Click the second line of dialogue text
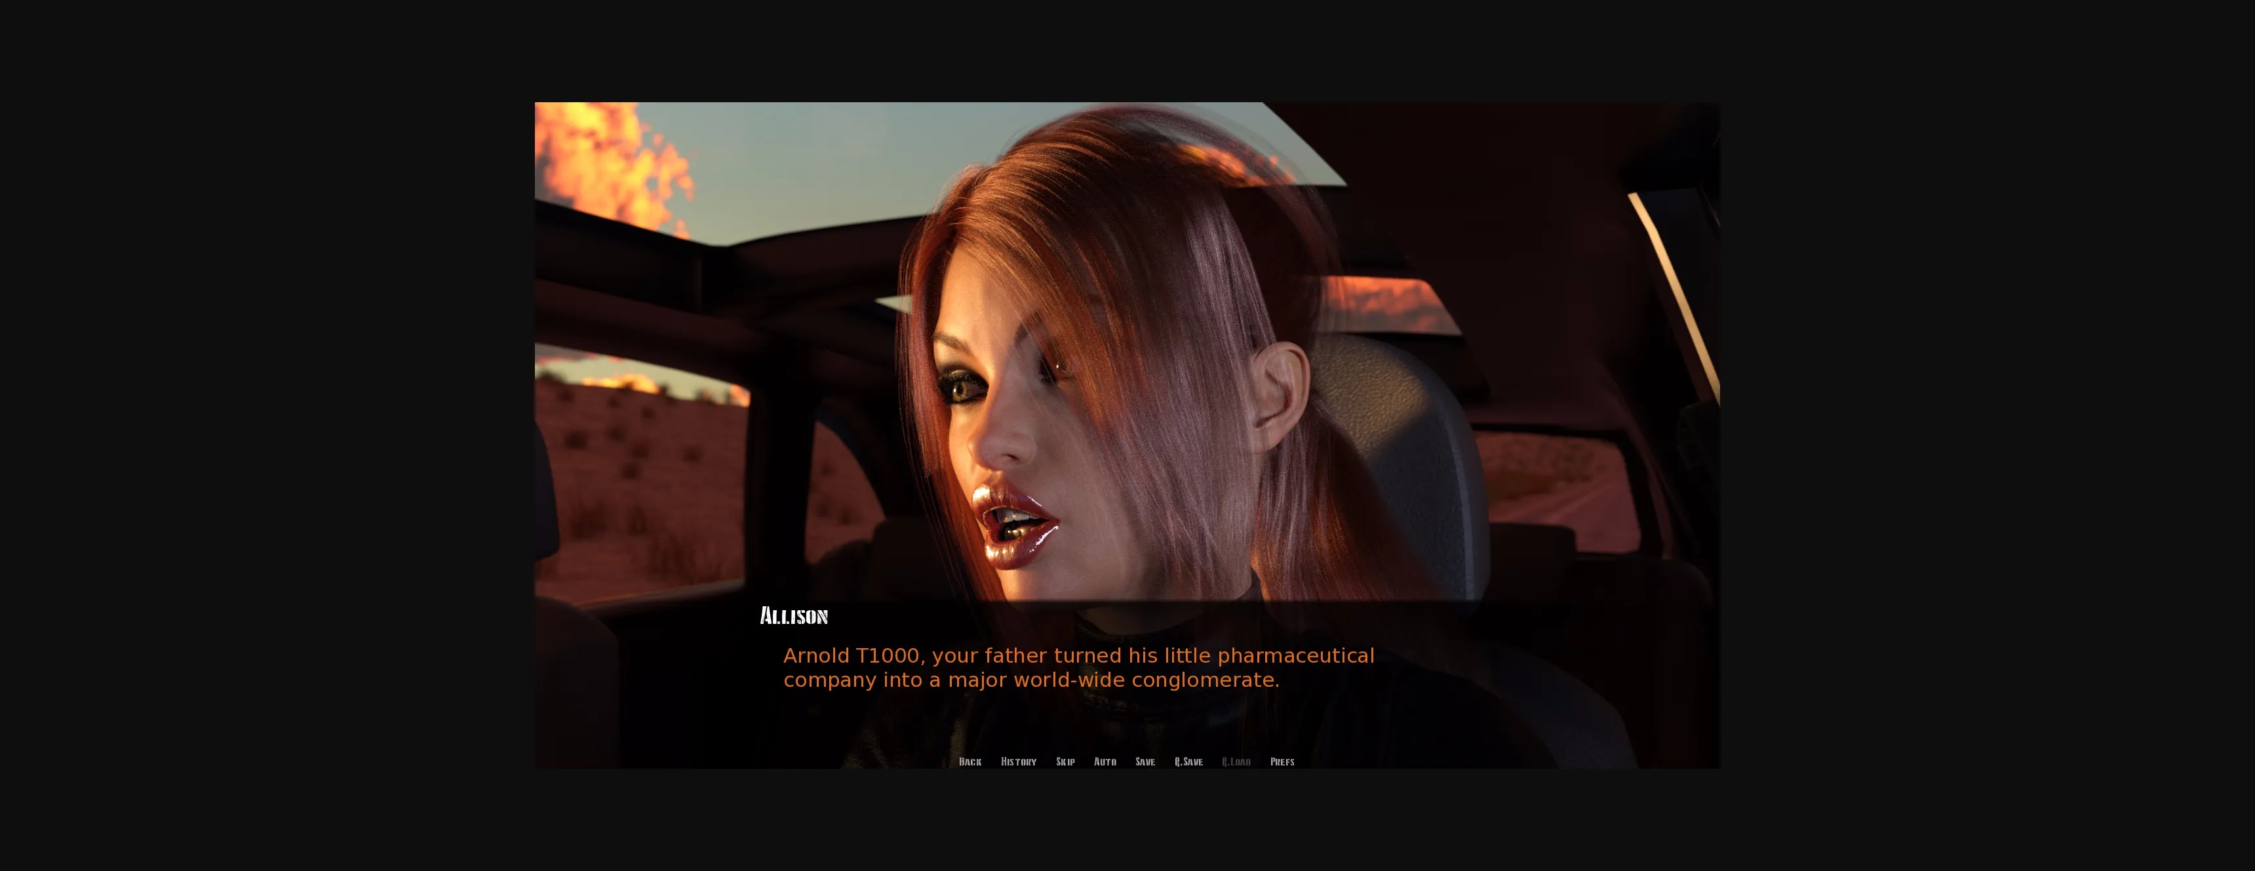The image size is (2255, 871). point(1030,680)
